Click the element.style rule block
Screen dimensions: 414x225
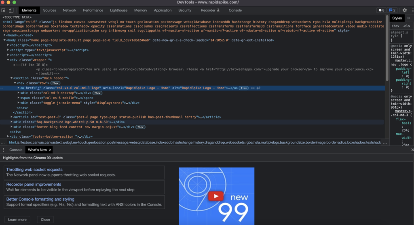pos(400,36)
